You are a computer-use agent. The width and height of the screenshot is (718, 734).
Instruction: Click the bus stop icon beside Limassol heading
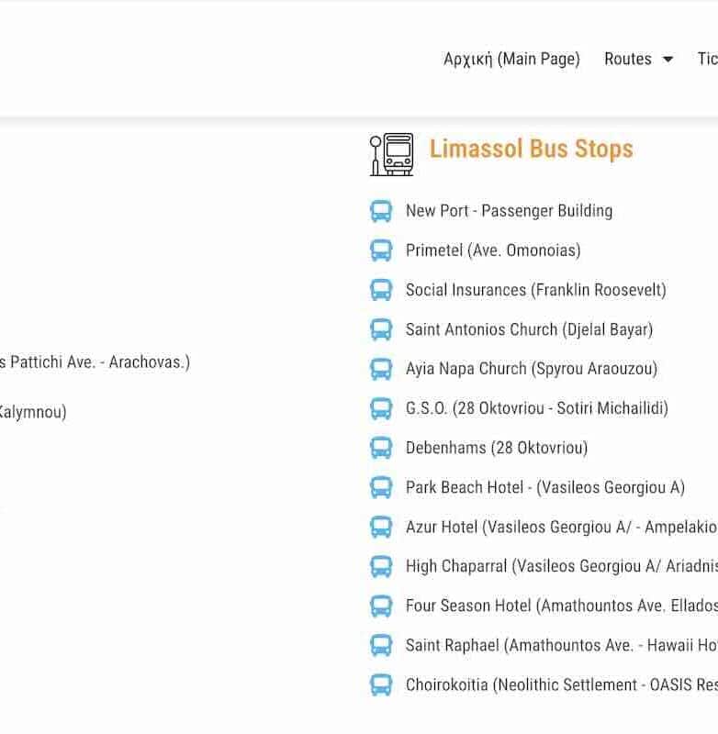click(391, 154)
